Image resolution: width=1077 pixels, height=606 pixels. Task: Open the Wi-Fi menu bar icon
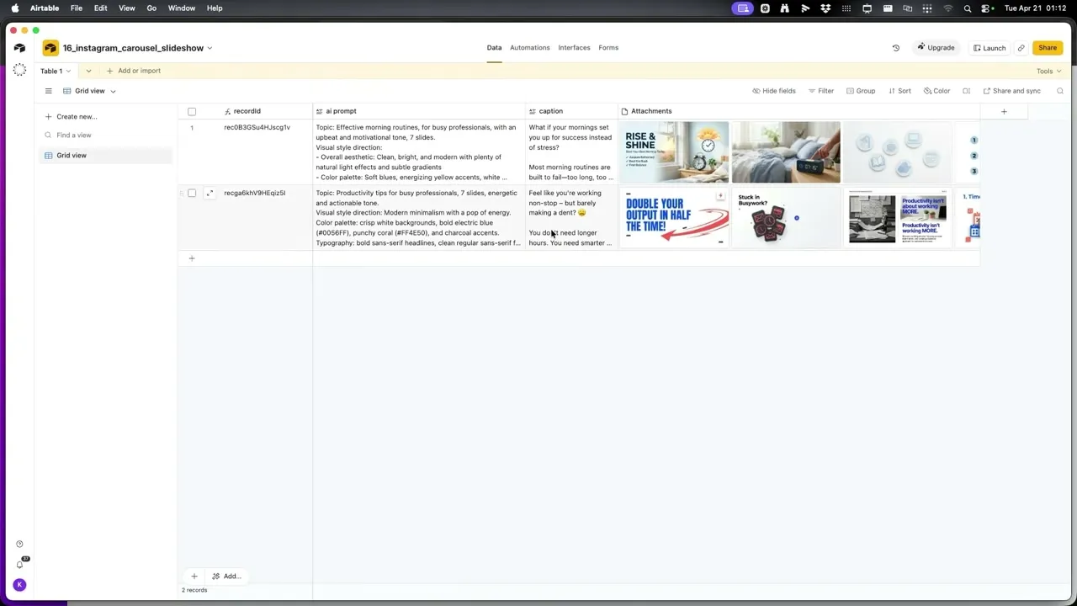tap(947, 8)
